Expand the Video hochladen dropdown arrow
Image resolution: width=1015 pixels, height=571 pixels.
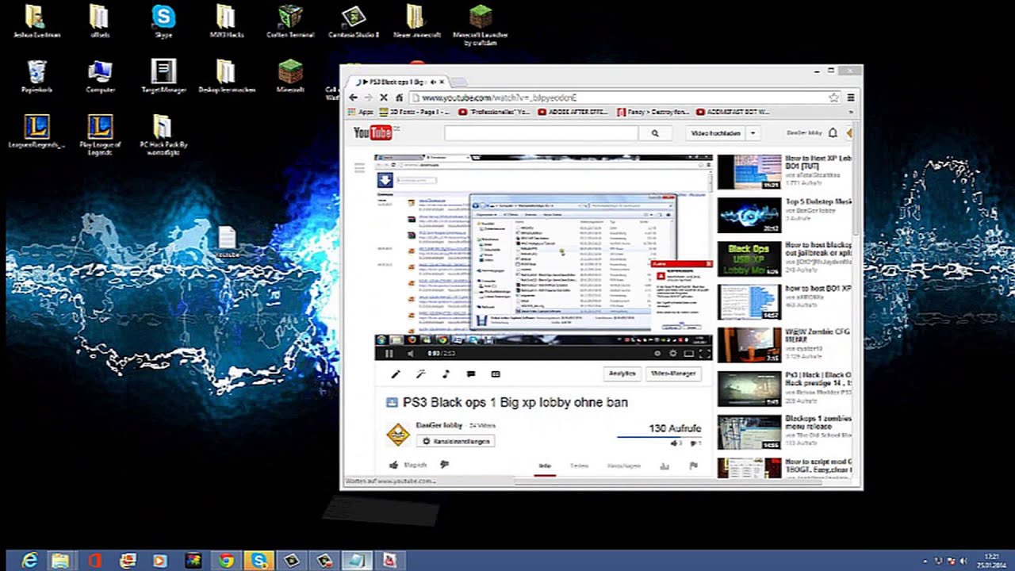point(753,133)
